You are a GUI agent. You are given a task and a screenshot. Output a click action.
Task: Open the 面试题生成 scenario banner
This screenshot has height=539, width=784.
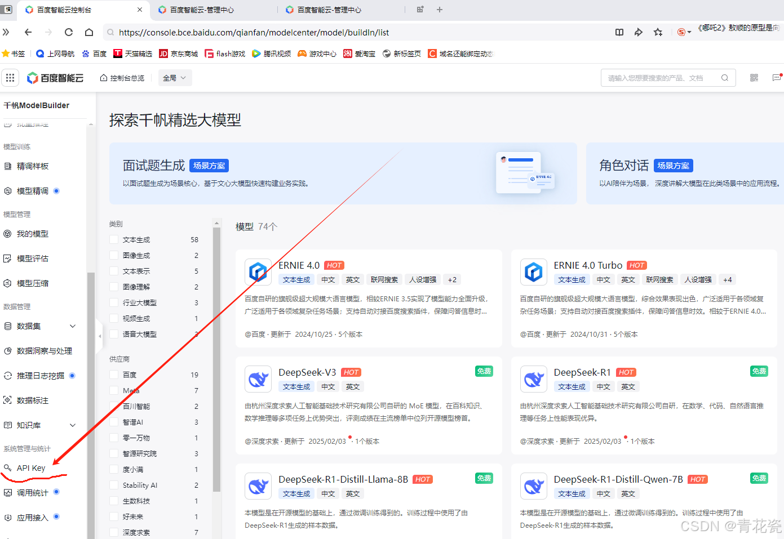pyautogui.click(x=343, y=173)
